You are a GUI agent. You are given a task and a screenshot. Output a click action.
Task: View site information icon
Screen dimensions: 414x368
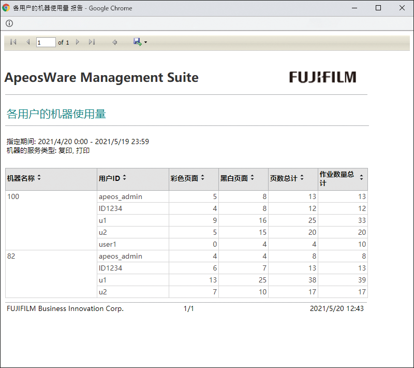9,23
